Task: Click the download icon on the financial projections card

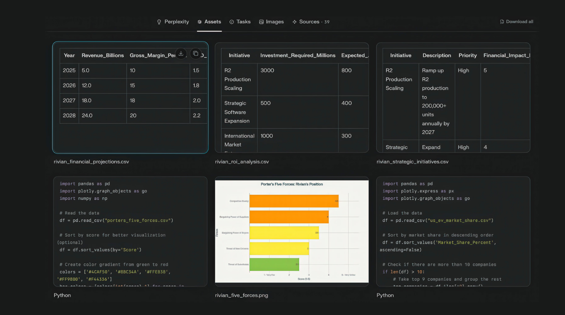Action: pyautogui.click(x=181, y=54)
